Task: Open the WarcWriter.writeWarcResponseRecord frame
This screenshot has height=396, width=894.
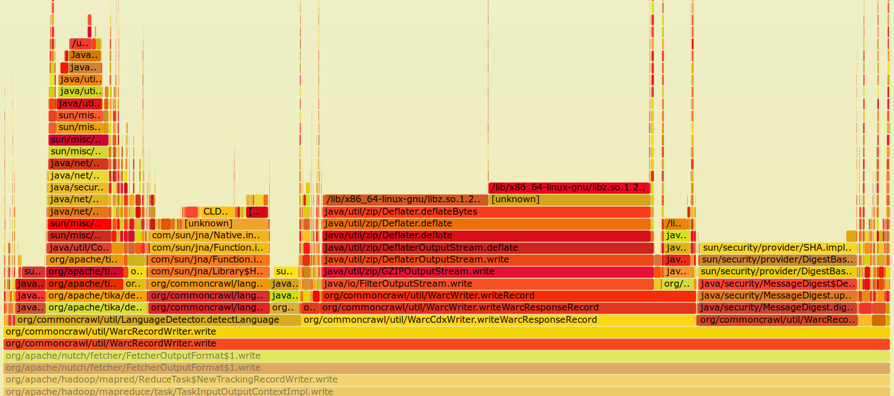Action: pos(508,308)
